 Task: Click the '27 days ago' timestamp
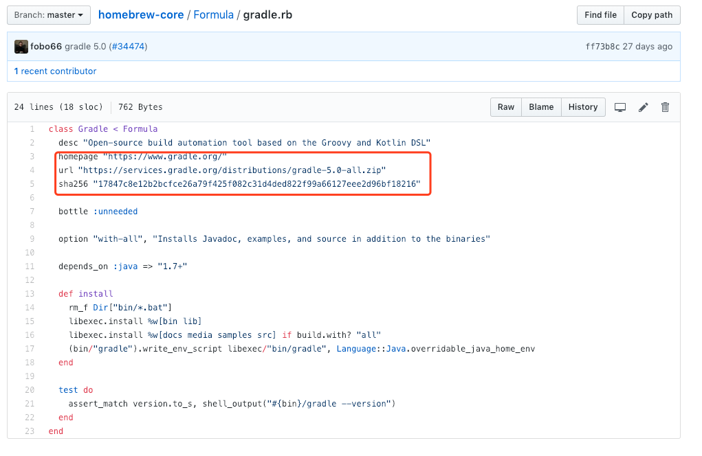tap(648, 47)
